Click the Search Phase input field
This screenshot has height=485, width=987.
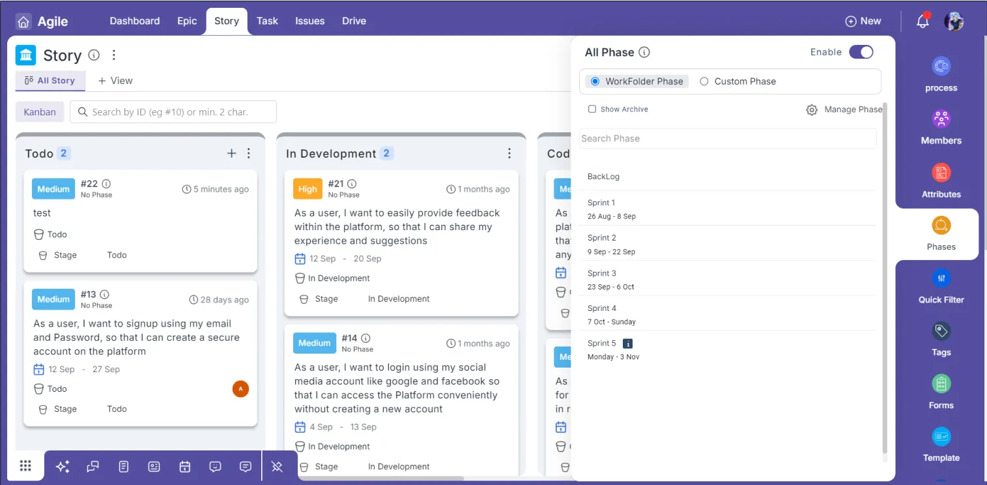point(728,138)
